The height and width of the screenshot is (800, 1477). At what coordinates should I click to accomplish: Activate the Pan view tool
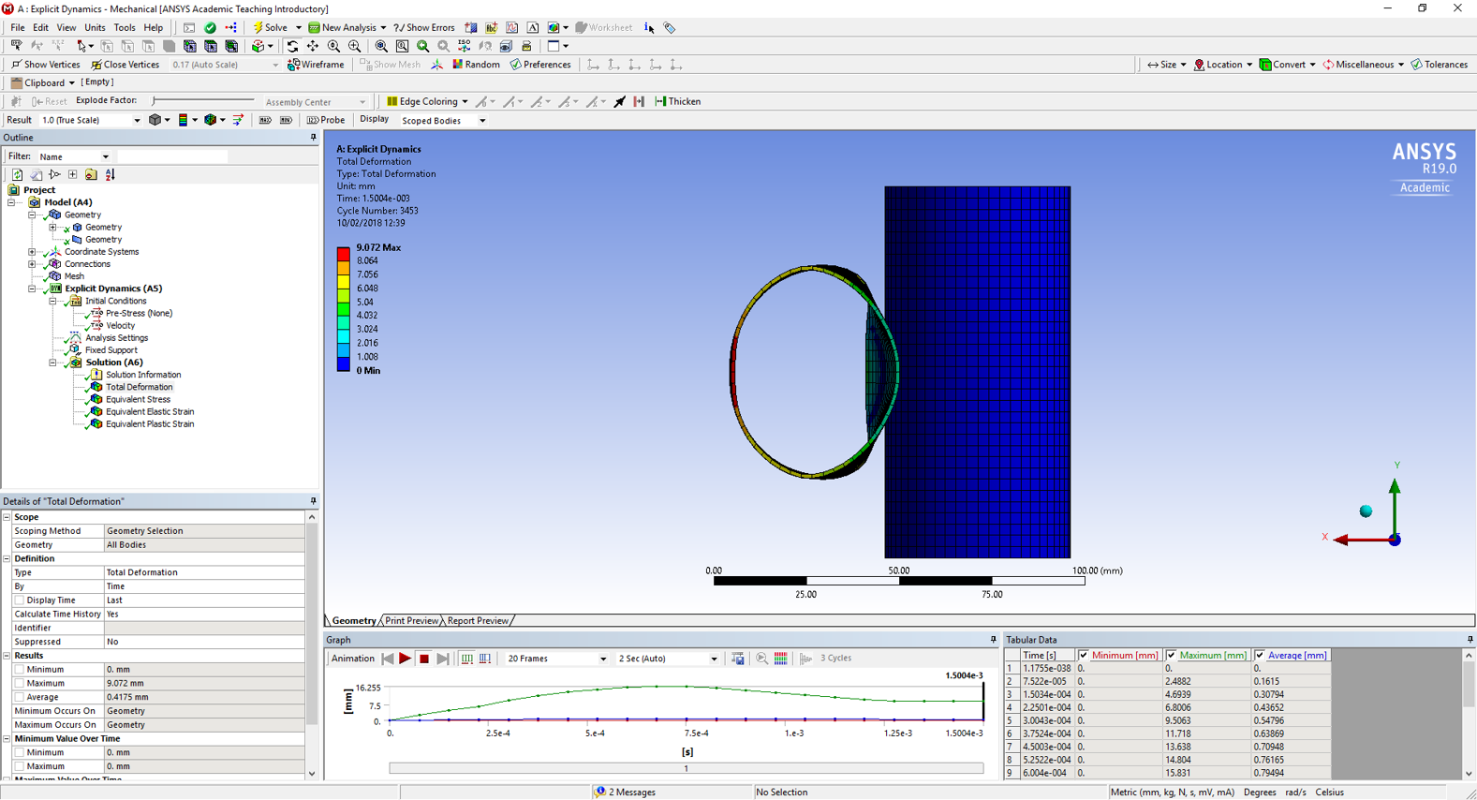click(x=313, y=46)
